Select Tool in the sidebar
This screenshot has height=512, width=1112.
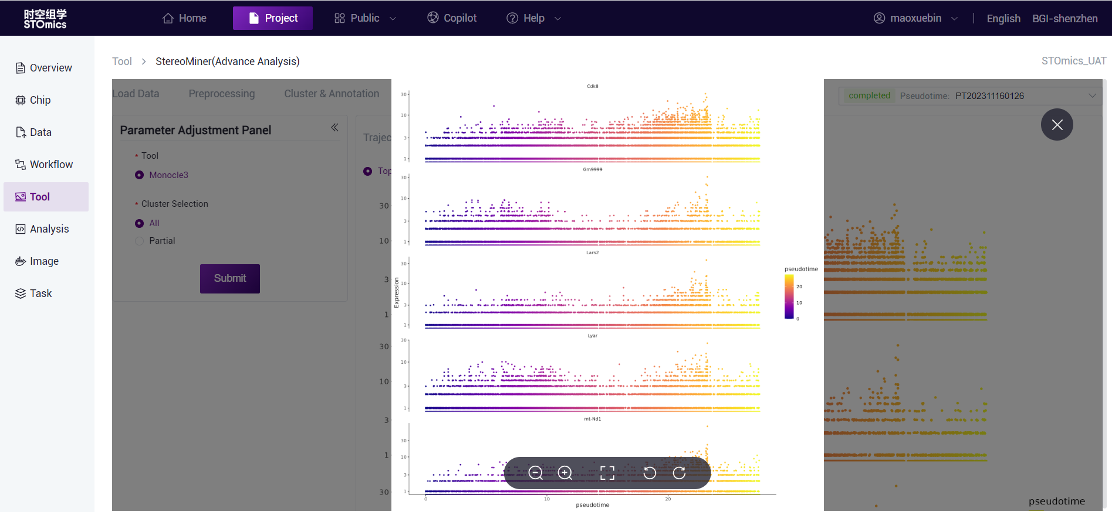point(46,197)
